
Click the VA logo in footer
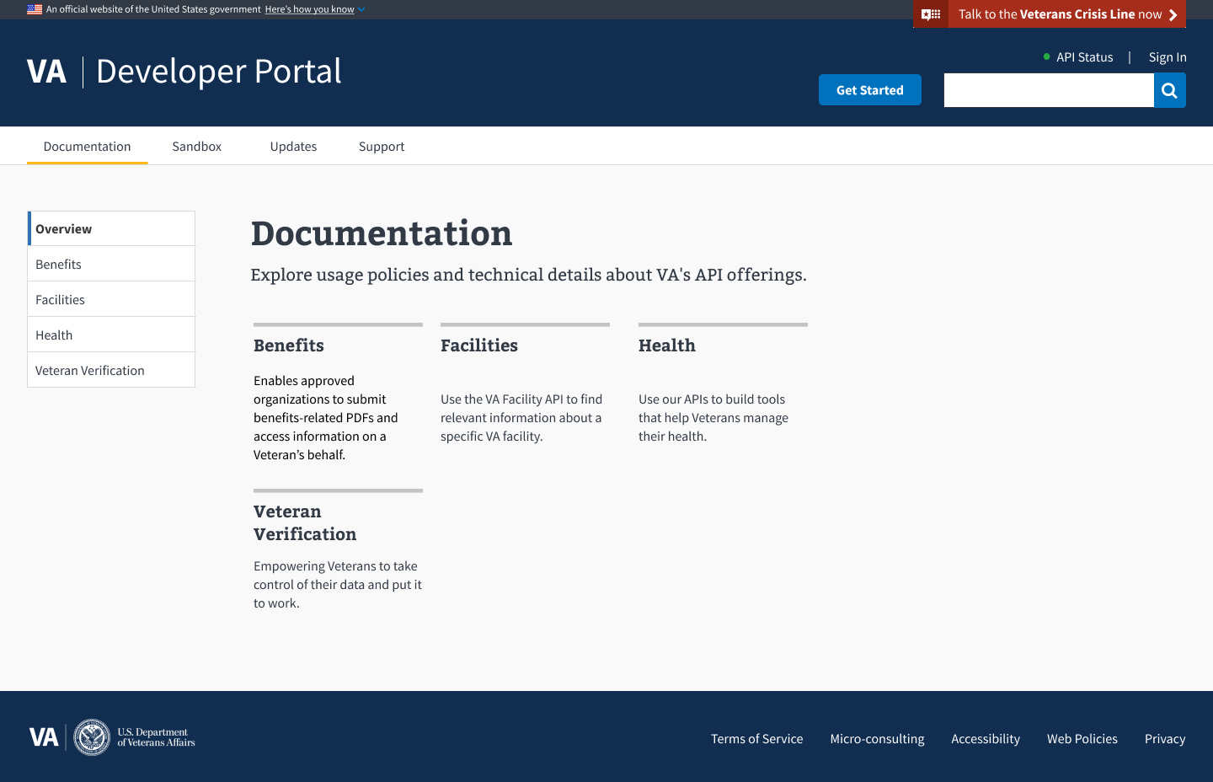pos(44,737)
